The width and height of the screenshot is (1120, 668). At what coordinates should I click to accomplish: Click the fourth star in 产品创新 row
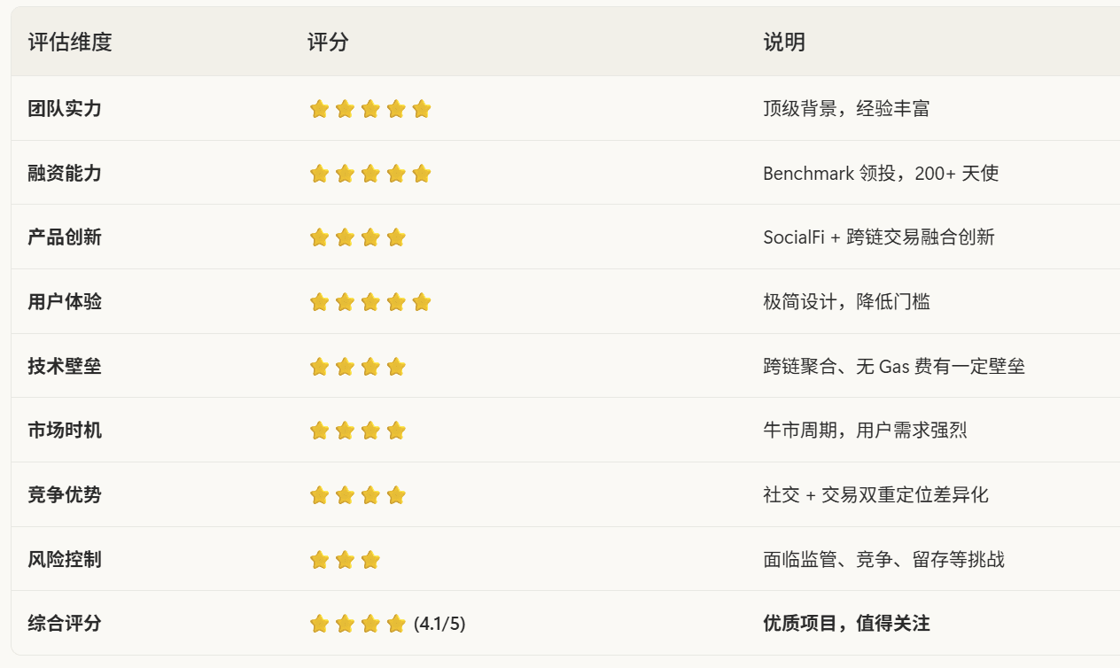[x=396, y=237]
